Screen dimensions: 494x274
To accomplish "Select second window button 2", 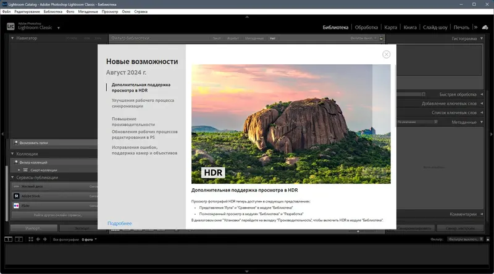I will tap(19, 239).
